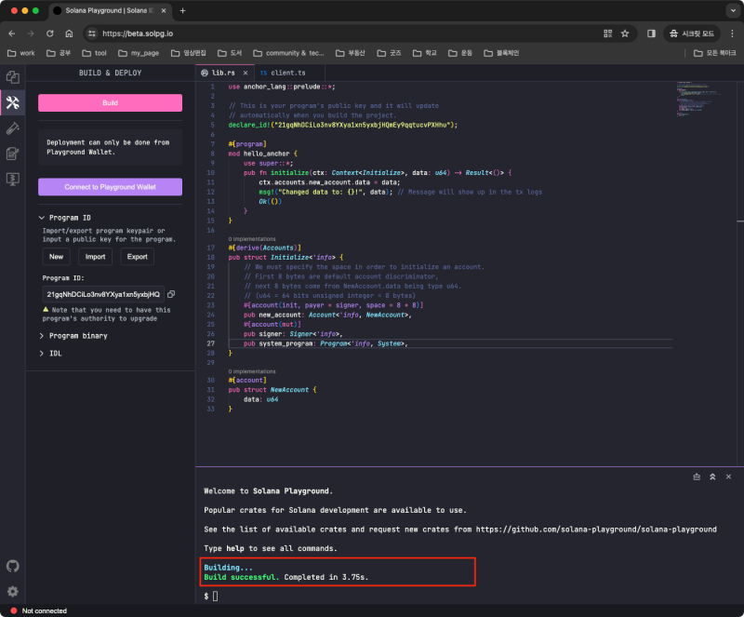Switch to the client.ts editor tab

pos(288,73)
